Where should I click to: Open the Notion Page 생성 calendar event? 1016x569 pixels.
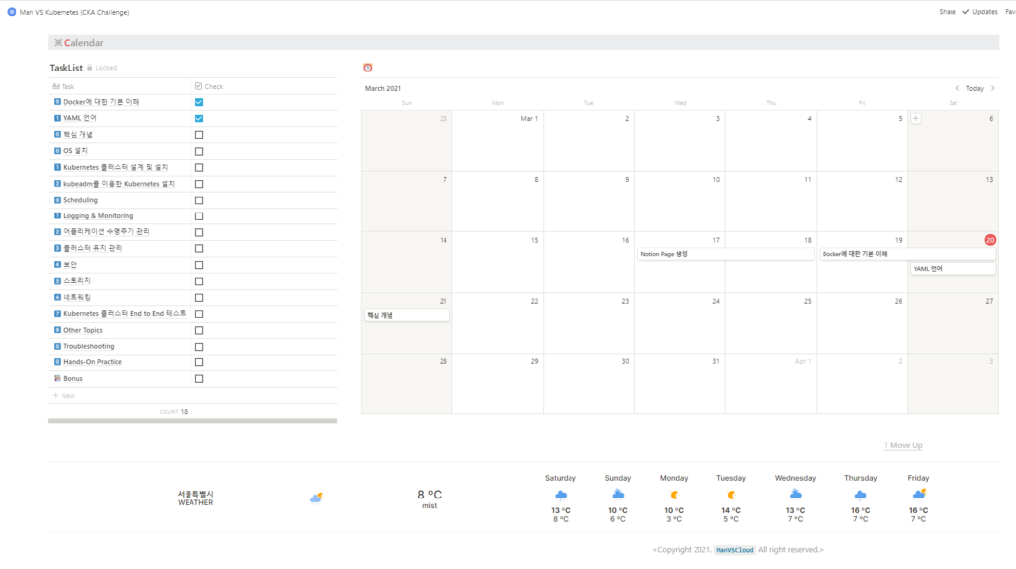point(724,254)
